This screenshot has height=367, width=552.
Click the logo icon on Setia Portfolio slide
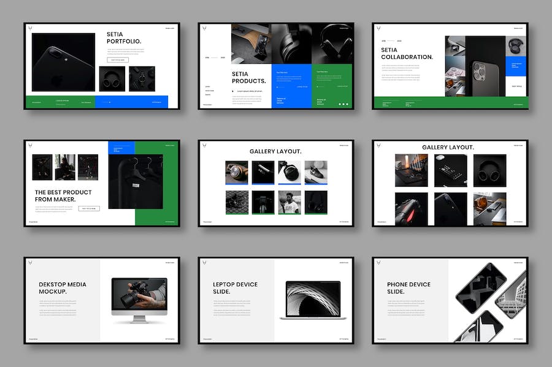(32, 28)
